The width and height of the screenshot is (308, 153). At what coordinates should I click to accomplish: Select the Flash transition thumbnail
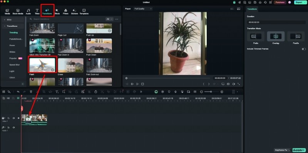click(42, 65)
